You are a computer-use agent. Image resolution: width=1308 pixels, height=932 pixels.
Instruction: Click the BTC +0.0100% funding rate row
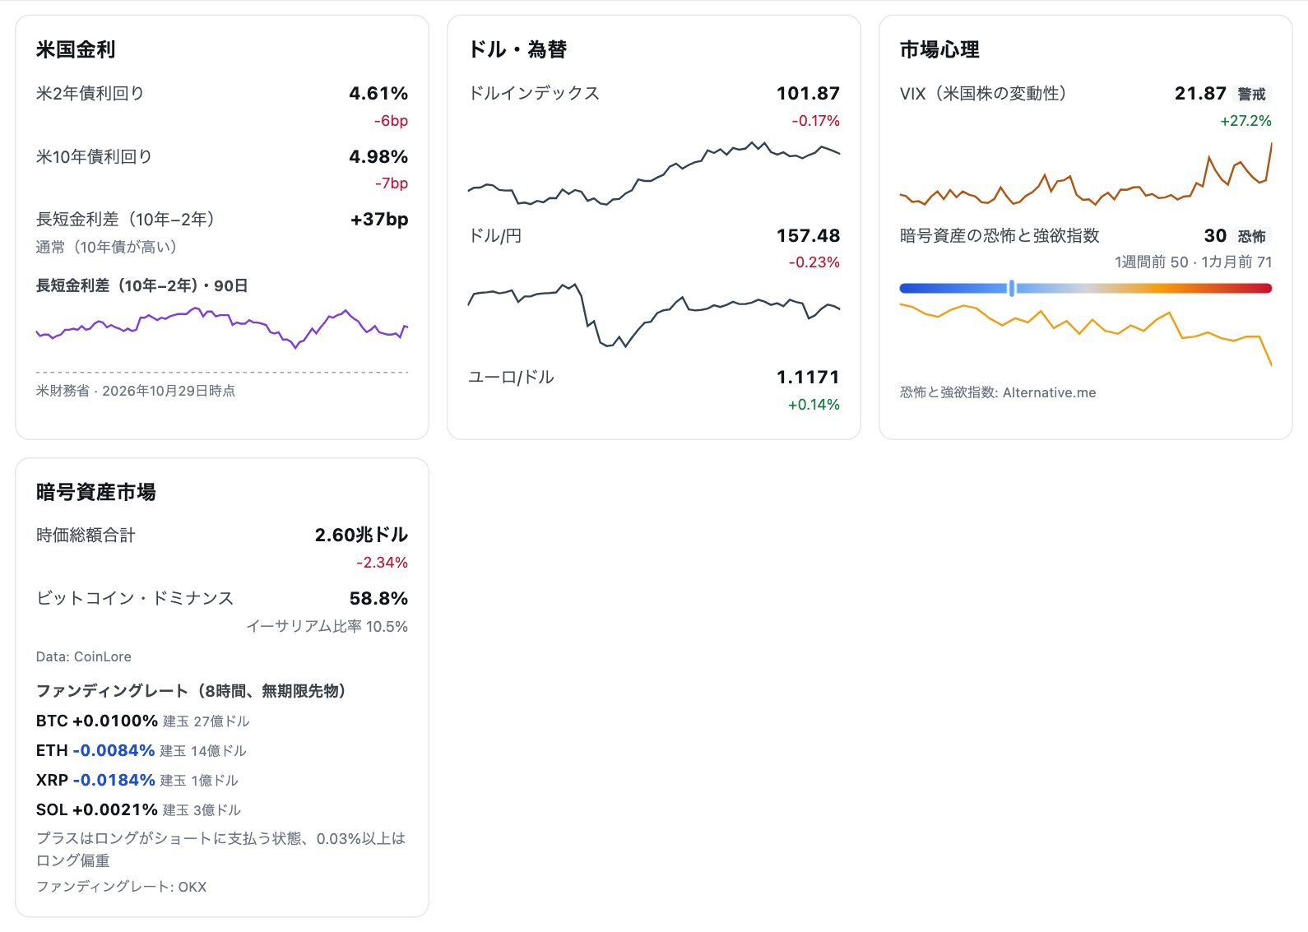(x=143, y=721)
